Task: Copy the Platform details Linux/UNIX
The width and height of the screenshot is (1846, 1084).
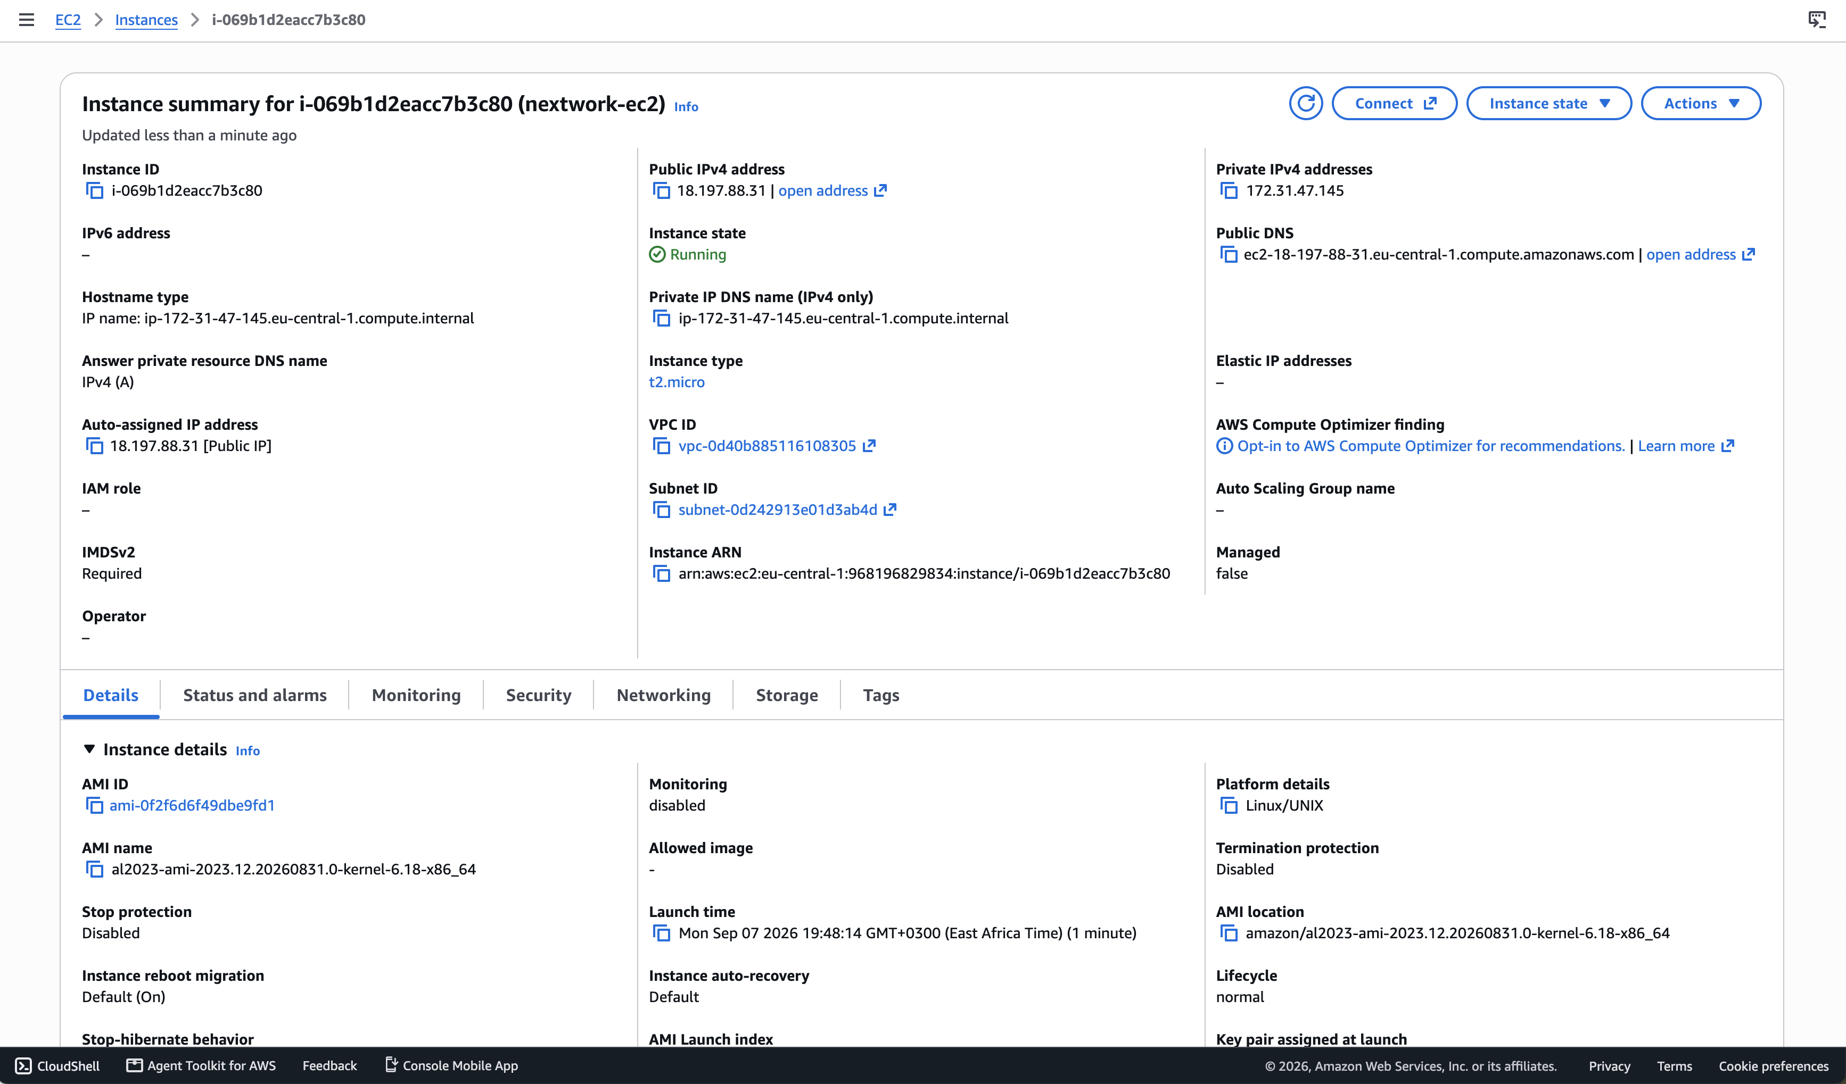Action: click(x=1229, y=806)
